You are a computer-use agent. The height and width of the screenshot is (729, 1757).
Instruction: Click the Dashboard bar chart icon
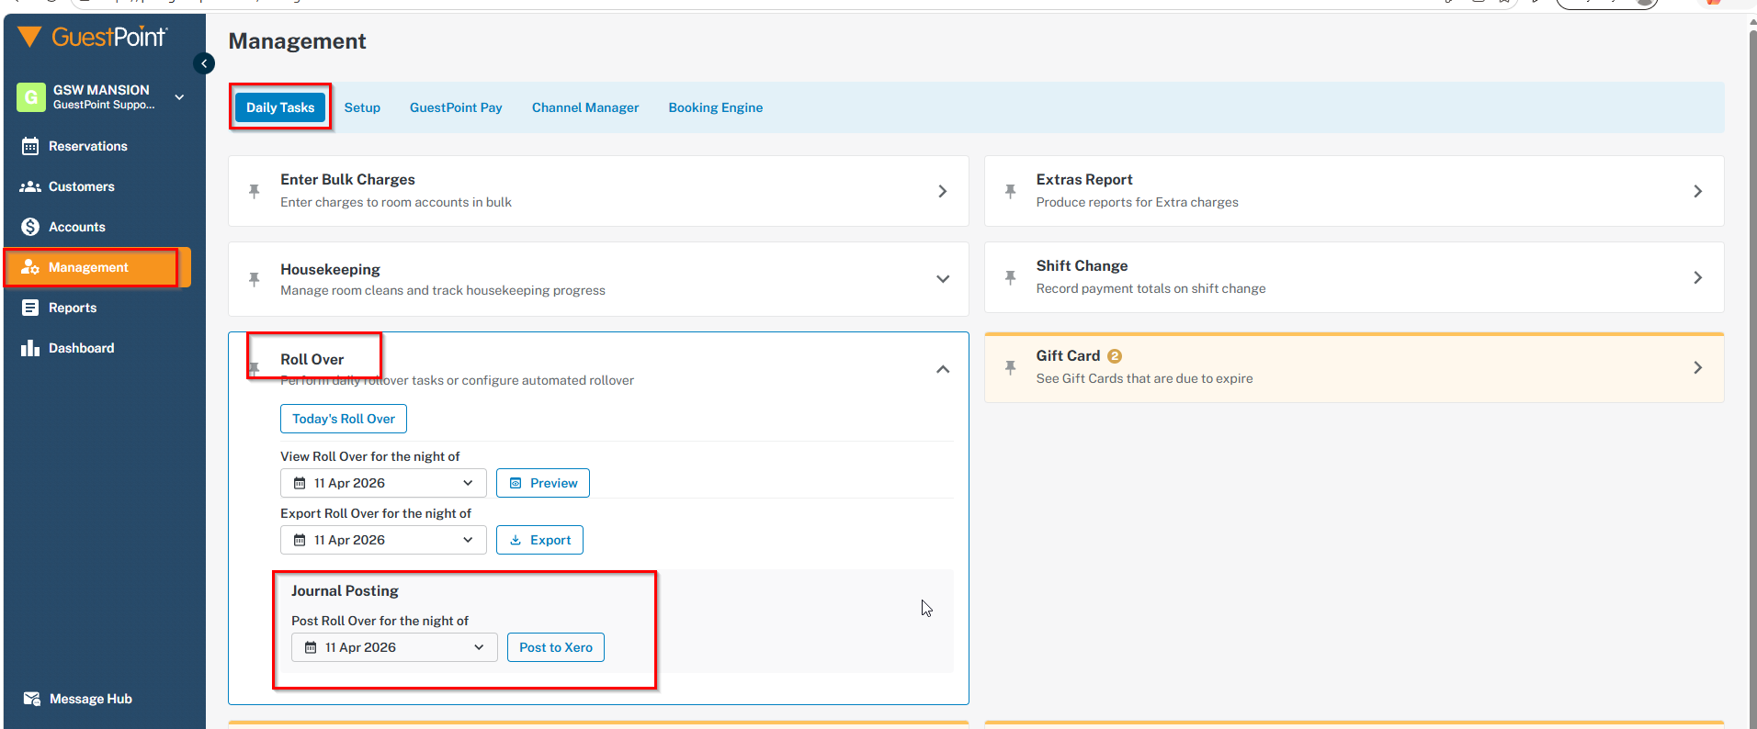pos(30,348)
